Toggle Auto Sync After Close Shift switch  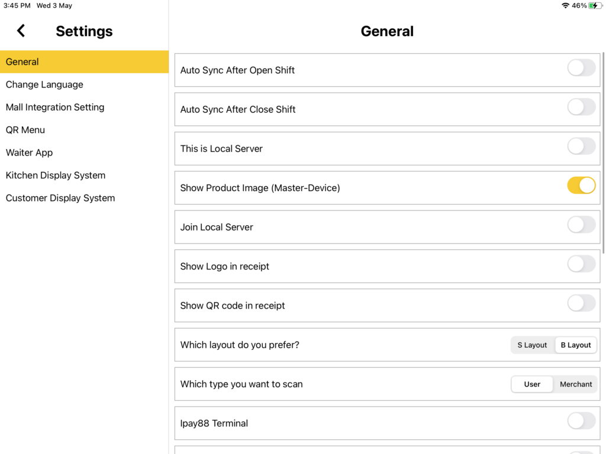(581, 107)
